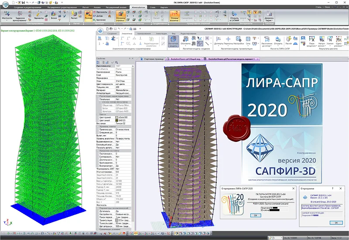The image size is (349, 240).
Task: Toggle the Расчетная модель button
Action: point(173,41)
